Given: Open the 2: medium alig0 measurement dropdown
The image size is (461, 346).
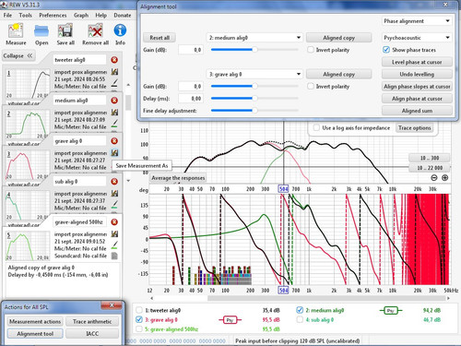Looking at the screenshot, I should click(254, 38).
